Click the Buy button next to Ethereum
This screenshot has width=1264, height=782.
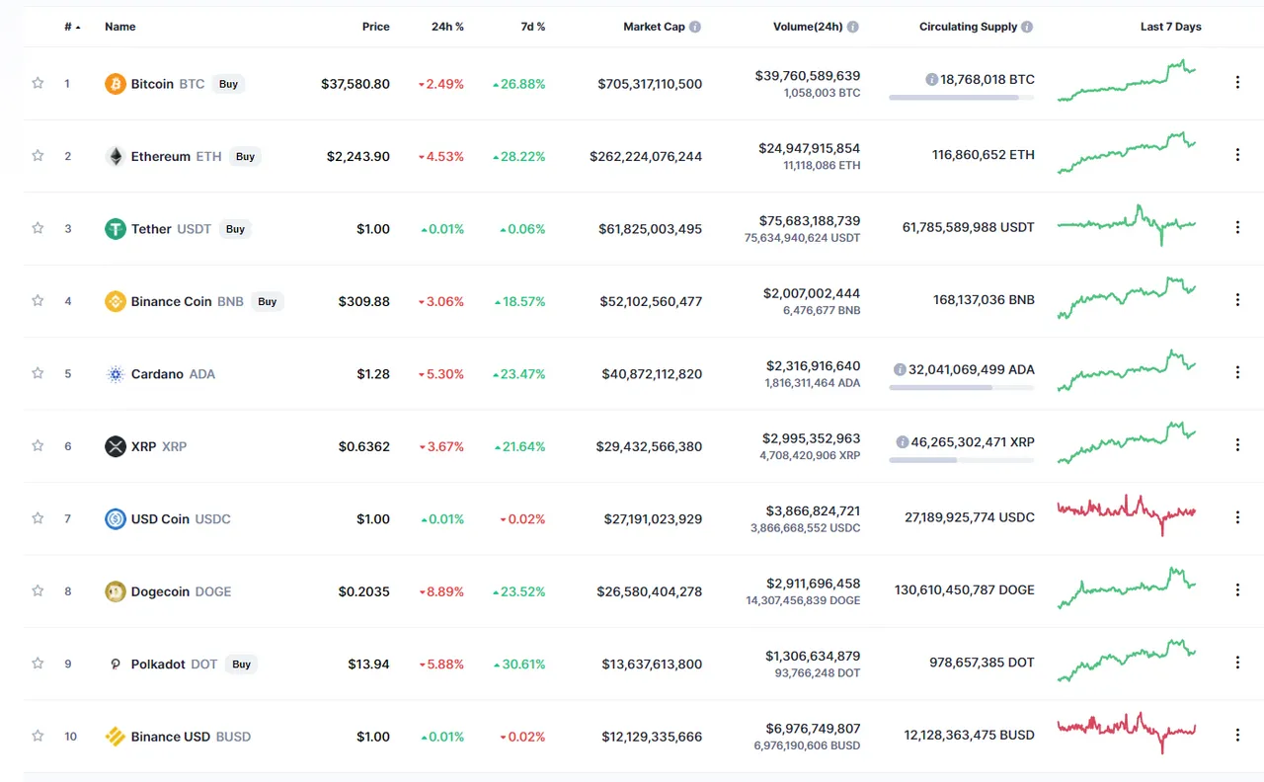tap(245, 156)
